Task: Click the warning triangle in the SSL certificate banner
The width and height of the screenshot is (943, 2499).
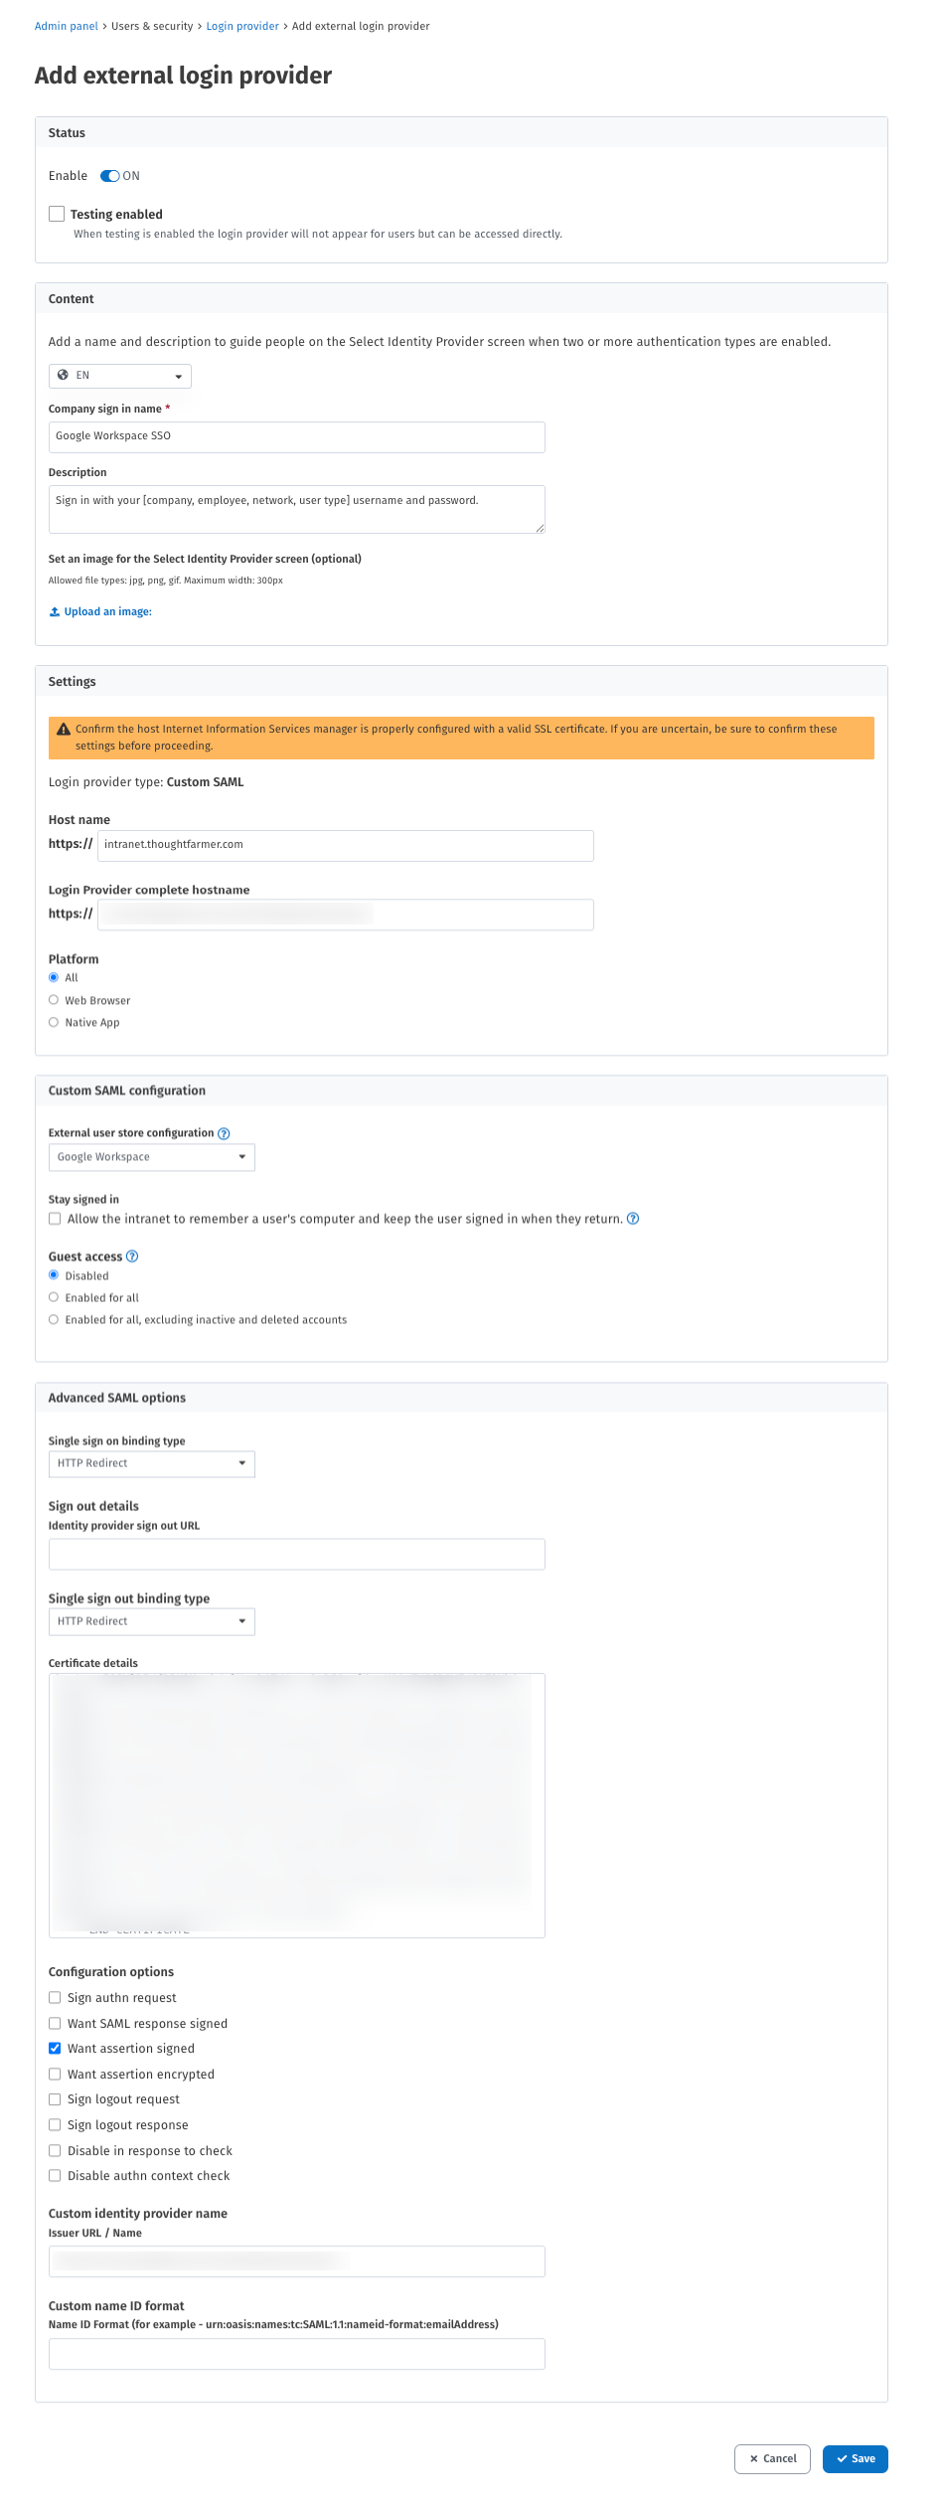Action: tap(63, 728)
